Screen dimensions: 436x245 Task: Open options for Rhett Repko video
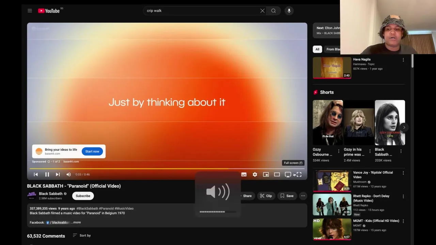pos(403,197)
